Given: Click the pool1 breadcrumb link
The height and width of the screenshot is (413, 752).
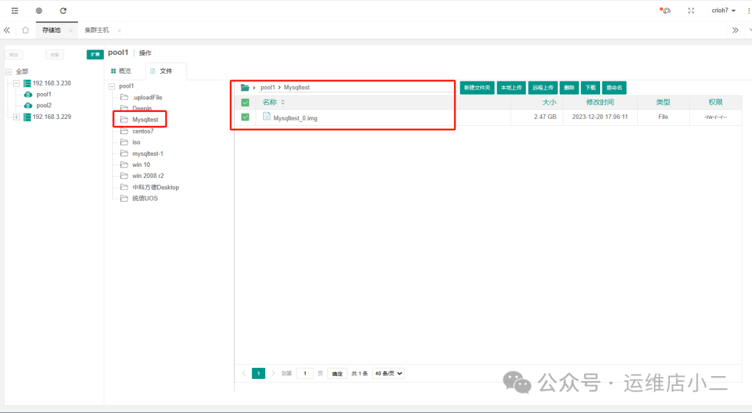Looking at the screenshot, I should pos(267,88).
